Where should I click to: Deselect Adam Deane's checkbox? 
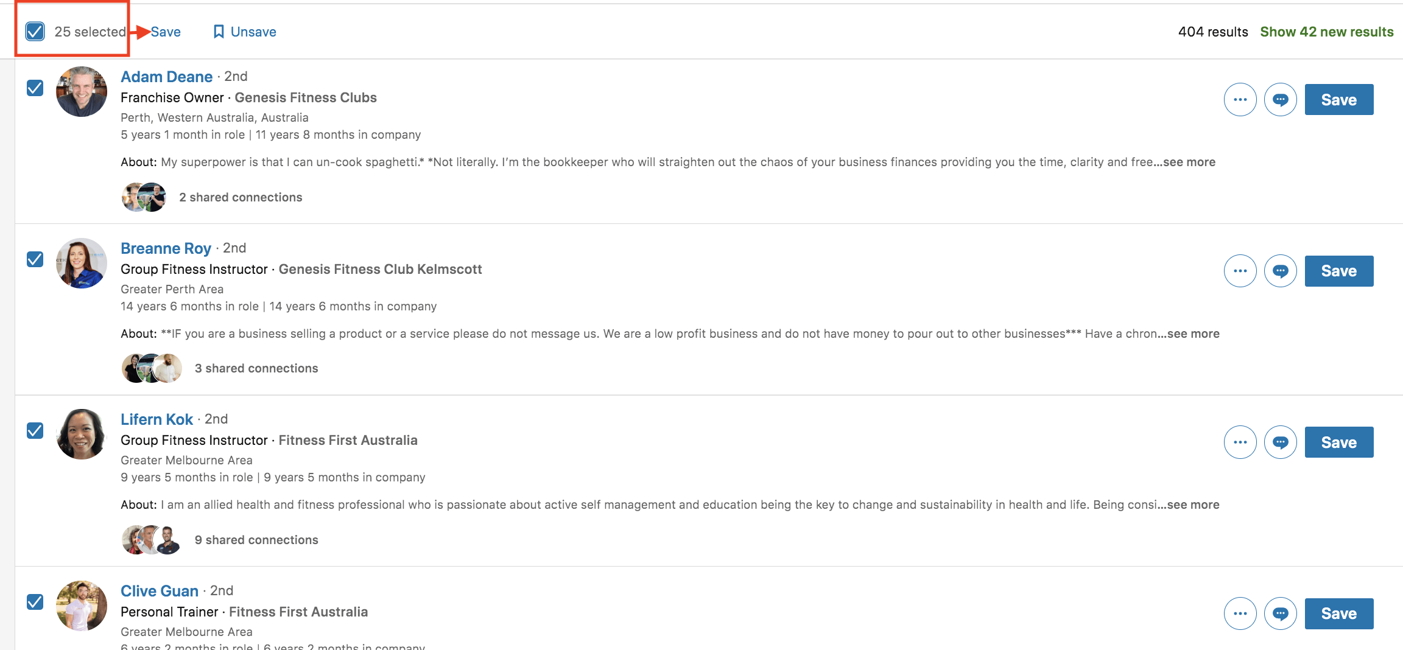(35, 88)
